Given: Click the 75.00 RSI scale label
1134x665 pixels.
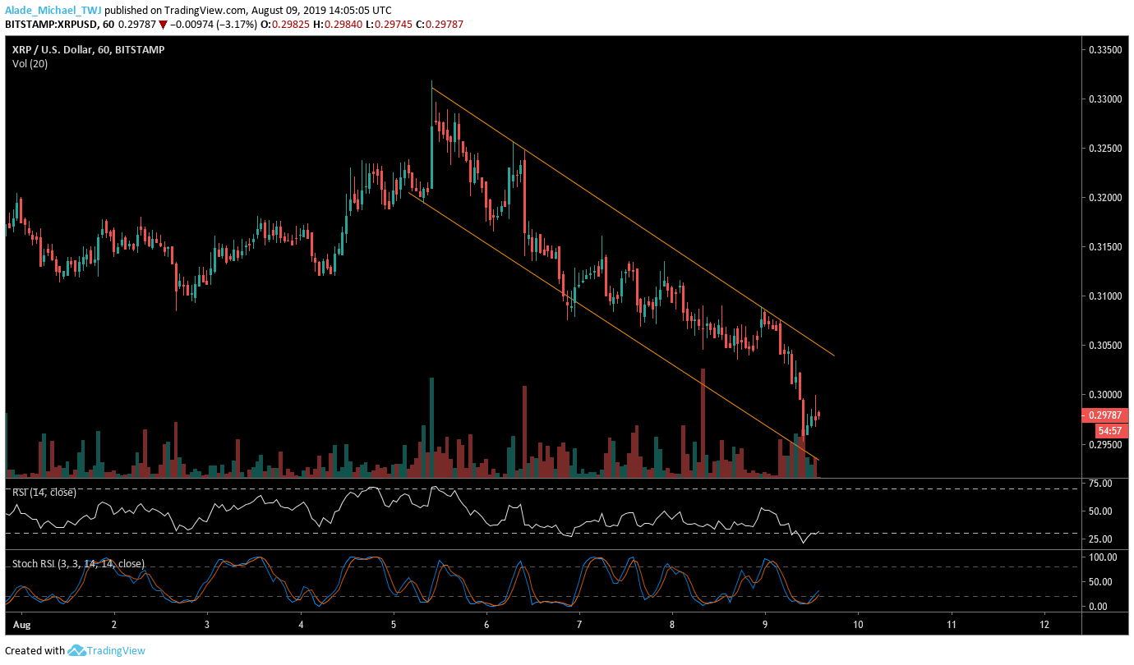Looking at the screenshot, I should pyautogui.click(x=1100, y=484).
